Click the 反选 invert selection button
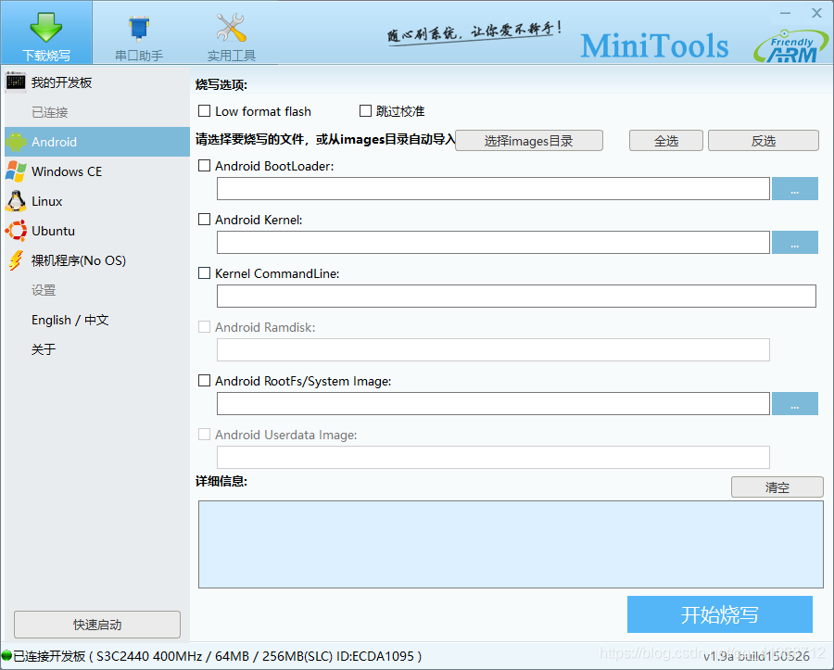 tap(764, 140)
